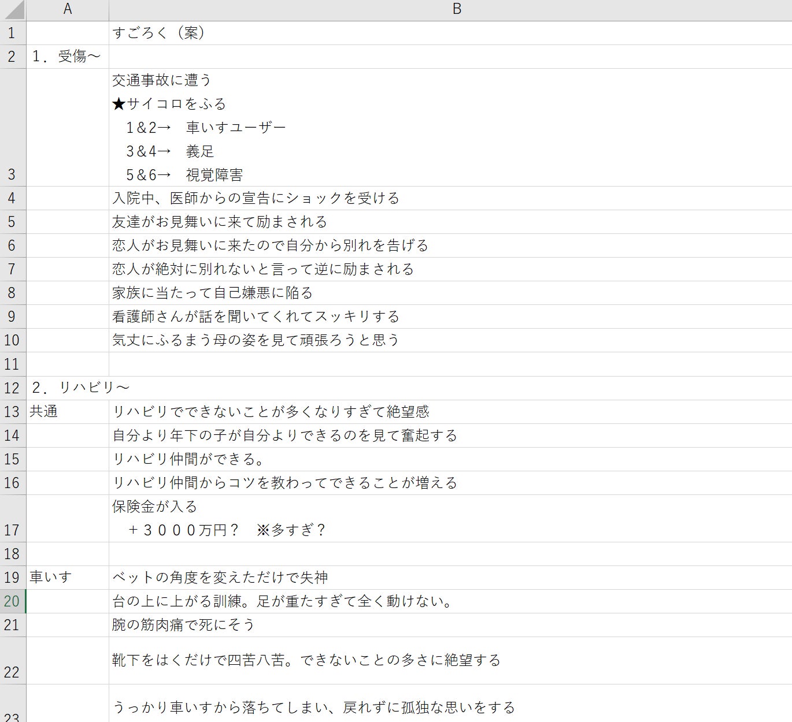Select the cell labeled １．受傷〜

click(67, 56)
